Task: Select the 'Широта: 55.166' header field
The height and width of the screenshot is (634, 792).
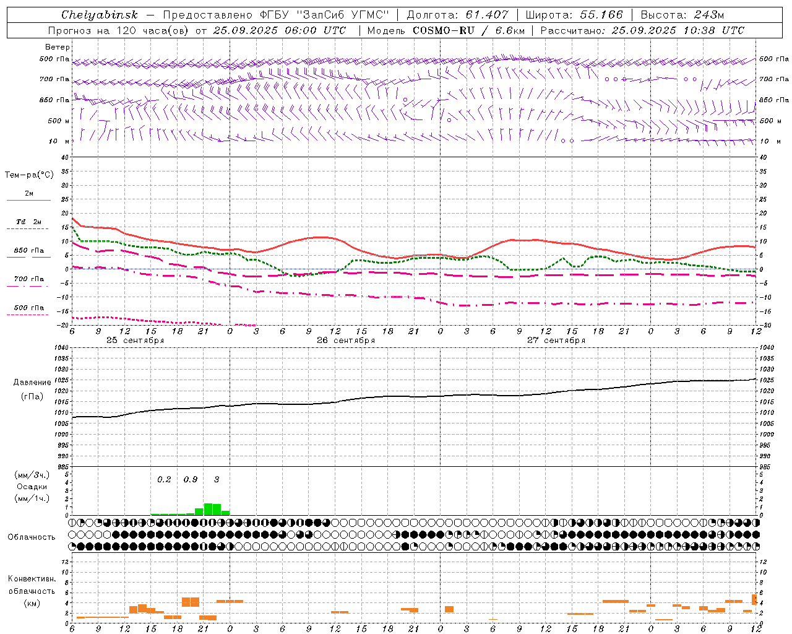Action: click(x=574, y=15)
